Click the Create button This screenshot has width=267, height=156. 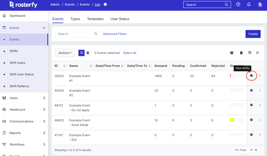253,34
